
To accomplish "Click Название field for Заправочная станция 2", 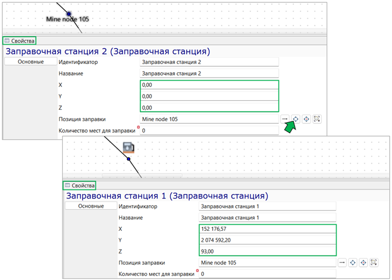I will coord(209,73).
